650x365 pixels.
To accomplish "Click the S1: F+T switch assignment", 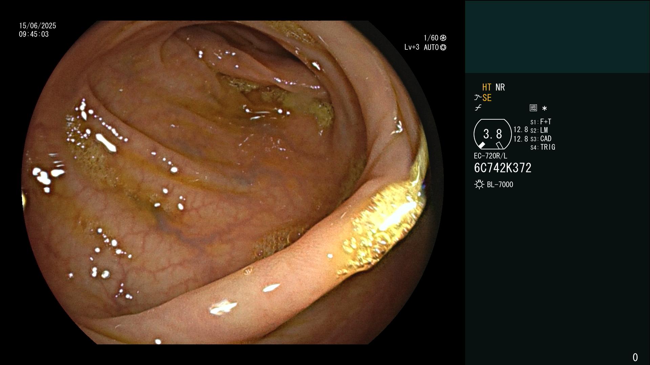I will (x=541, y=122).
